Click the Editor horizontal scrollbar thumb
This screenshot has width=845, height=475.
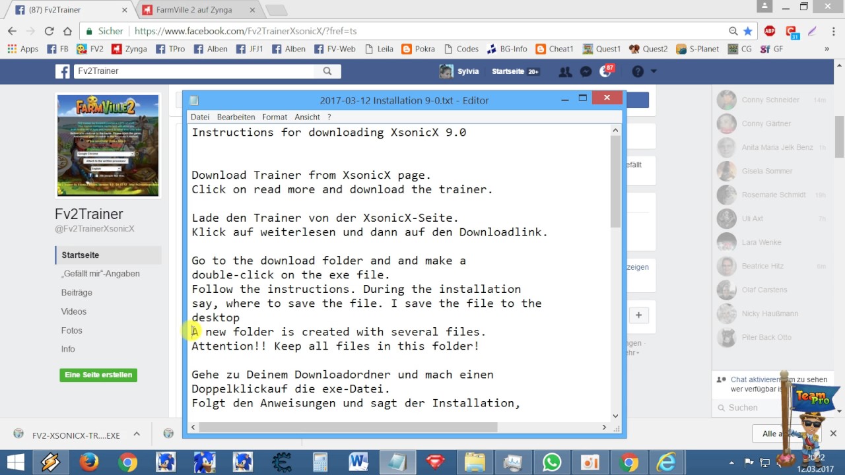point(348,427)
